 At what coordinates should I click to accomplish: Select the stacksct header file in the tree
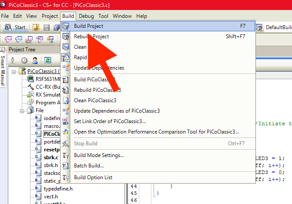(52, 173)
